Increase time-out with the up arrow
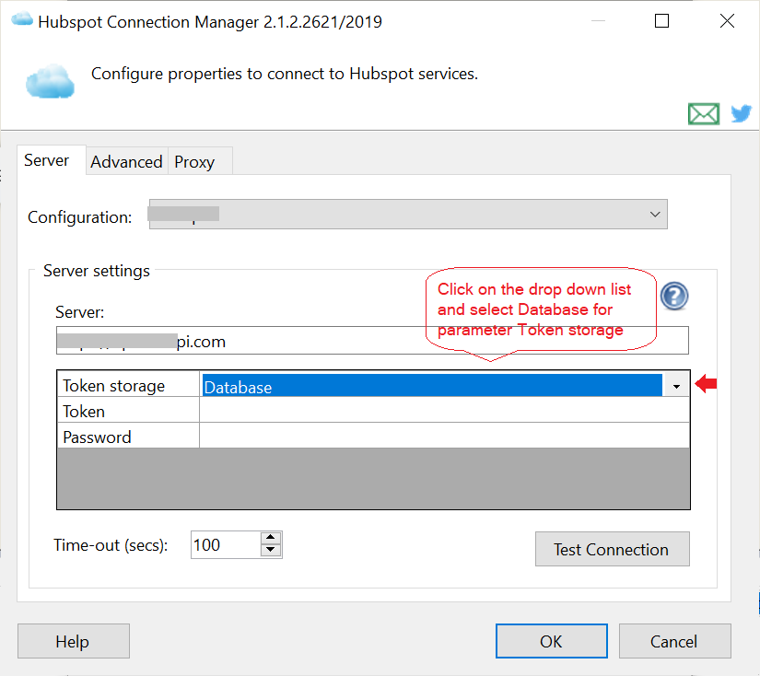The height and width of the screenshot is (676, 760). (x=271, y=538)
